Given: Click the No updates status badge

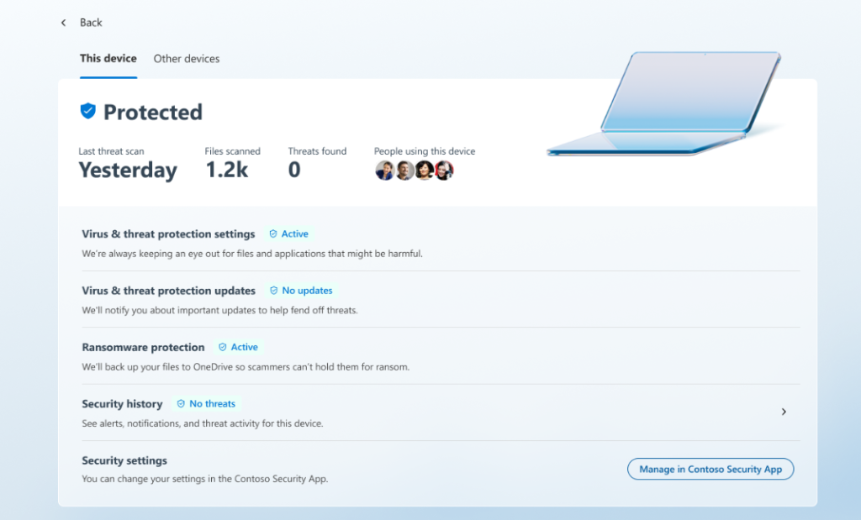Looking at the screenshot, I should pyautogui.click(x=301, y=291).
